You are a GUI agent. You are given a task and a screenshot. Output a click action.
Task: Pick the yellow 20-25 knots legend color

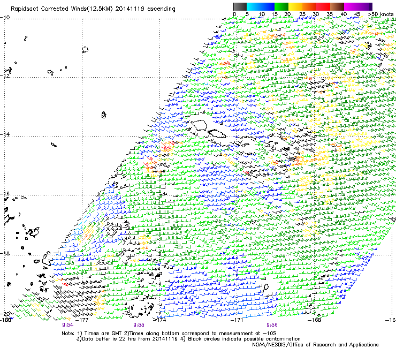click(295, 6)
